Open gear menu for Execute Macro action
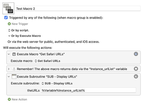Image resolution: width=143 pixels, height=103 pixels. pyautogui.click(x=136, y=54)
